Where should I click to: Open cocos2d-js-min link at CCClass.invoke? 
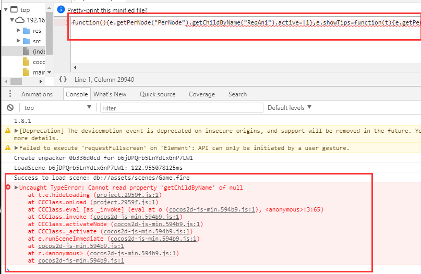(136, 217)
